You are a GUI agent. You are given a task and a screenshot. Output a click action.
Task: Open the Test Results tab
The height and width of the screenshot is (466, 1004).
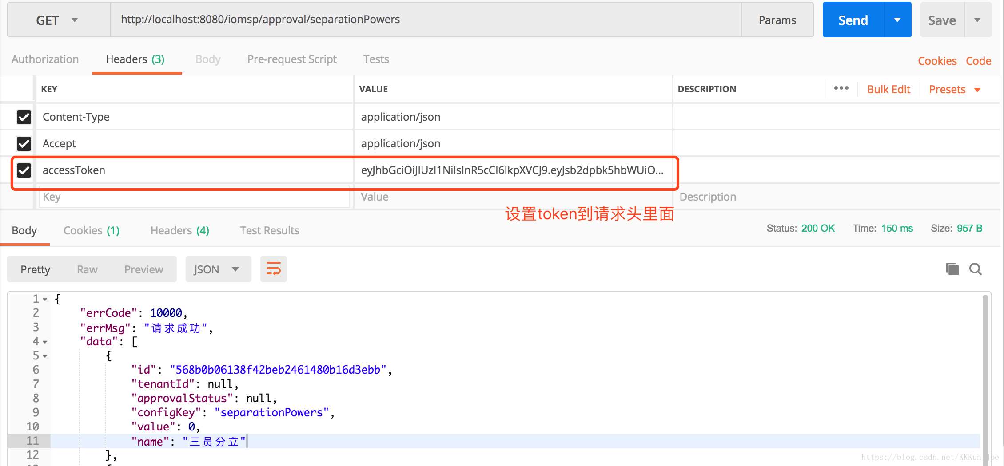point(270,230)
